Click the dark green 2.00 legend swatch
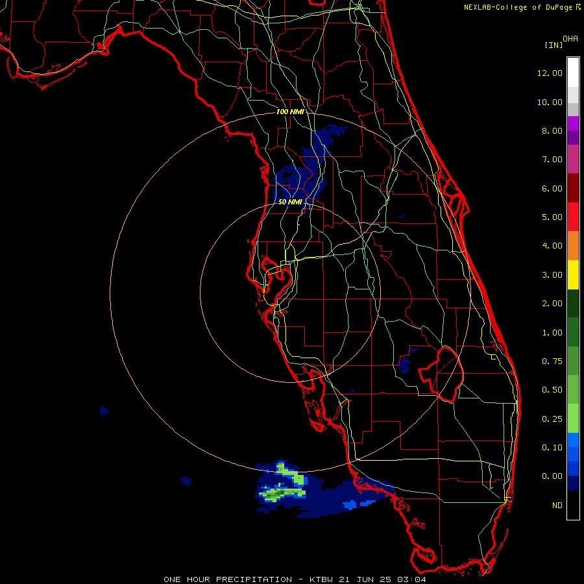The image size is (584, 584). [x=573, y=303]
